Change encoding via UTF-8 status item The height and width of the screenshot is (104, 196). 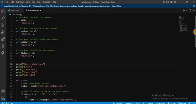137,103
